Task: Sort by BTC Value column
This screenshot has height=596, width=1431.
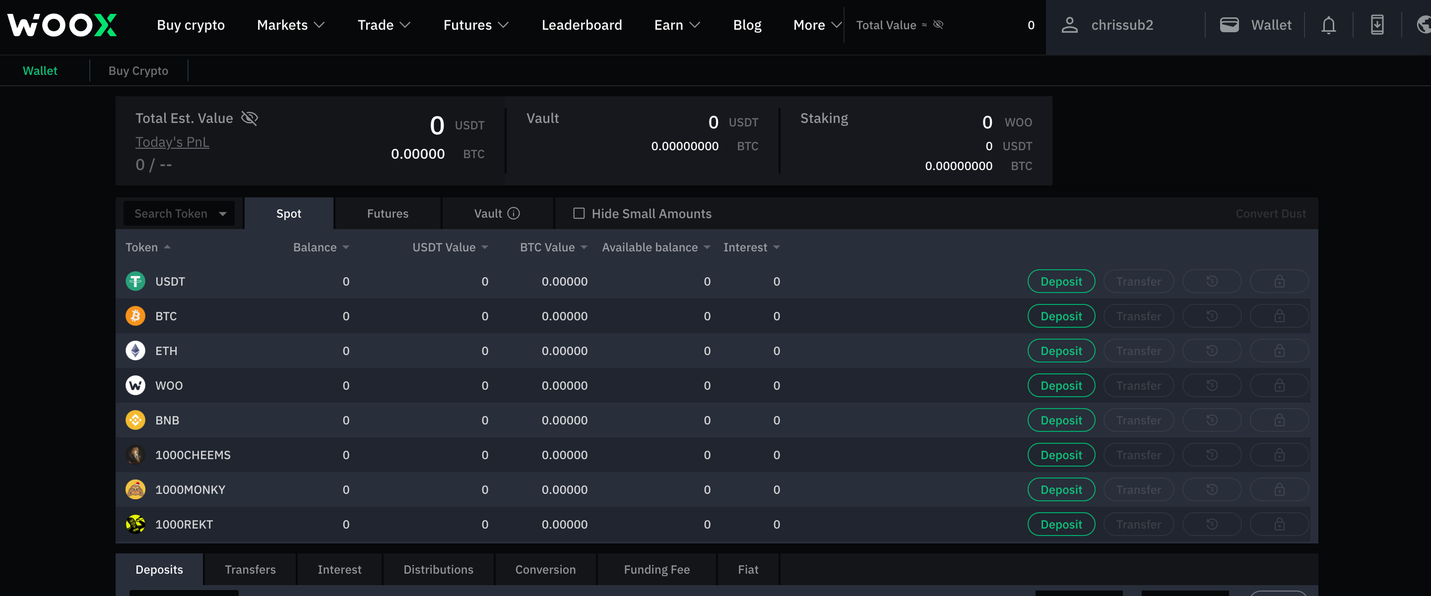Action: (x=553, y=247)
